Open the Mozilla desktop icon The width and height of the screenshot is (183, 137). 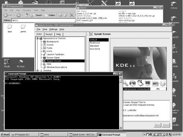pos(7,63)
